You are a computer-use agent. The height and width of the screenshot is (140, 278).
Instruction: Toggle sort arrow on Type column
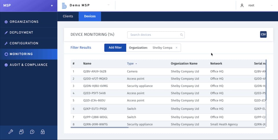[x=136, y=64]
